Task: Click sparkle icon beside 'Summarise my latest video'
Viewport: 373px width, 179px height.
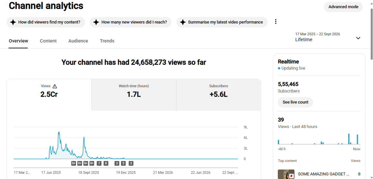Action: (x=183, y=22)
